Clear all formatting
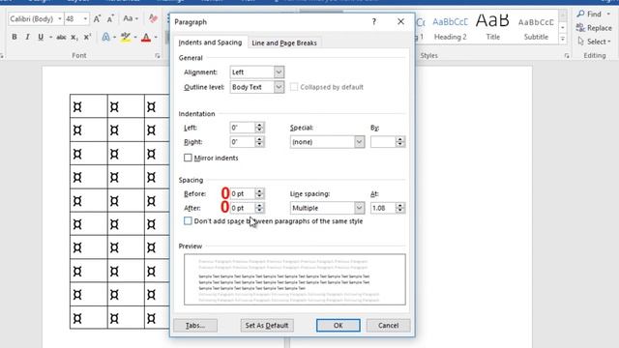Viewport: 619px width, 348px height. [x=153, y=18]
